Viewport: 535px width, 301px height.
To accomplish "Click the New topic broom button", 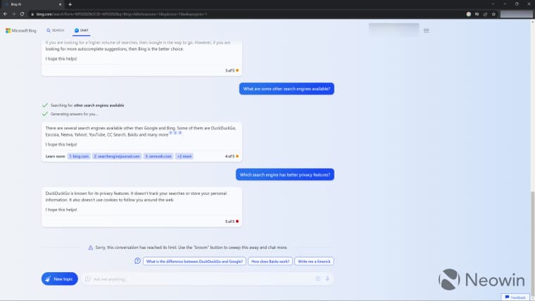I will (x=60, y=278).
